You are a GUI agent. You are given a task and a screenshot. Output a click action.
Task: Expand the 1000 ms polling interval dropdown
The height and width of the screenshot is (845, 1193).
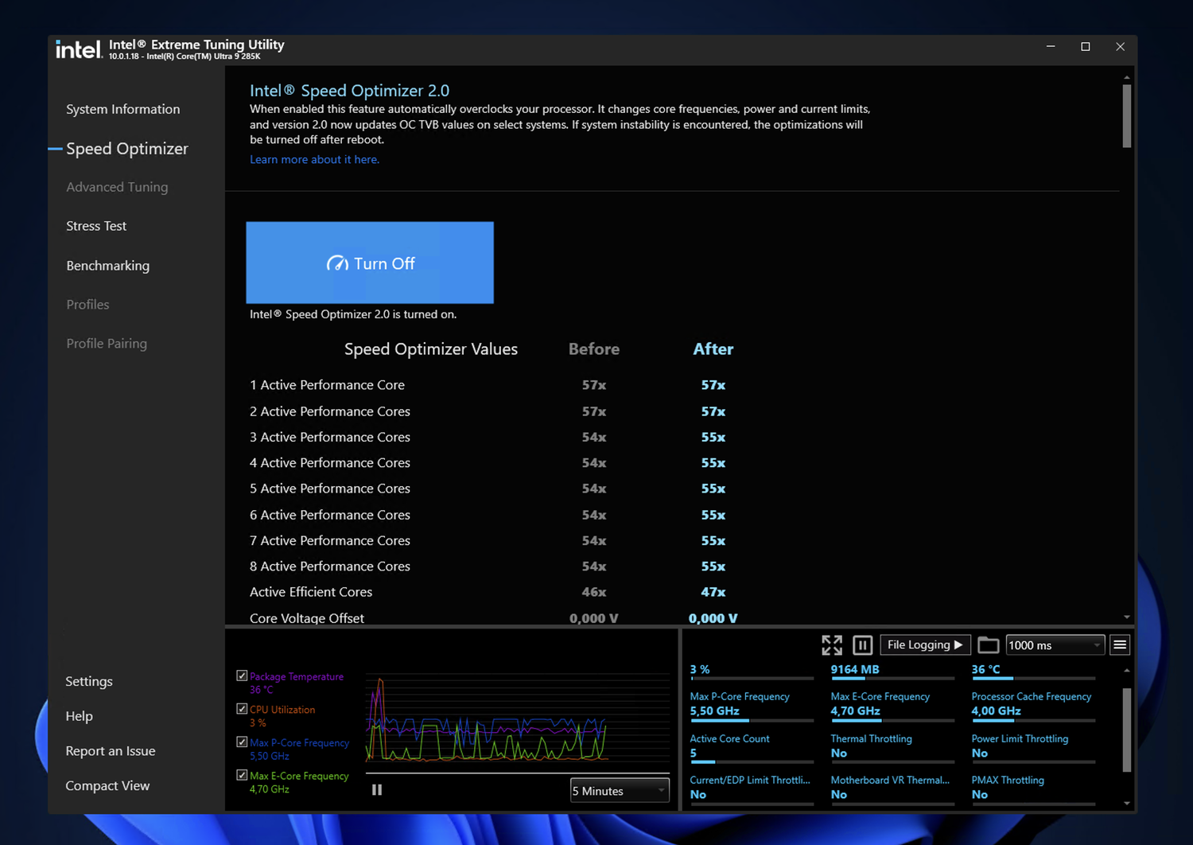(x=1054, y=645)
